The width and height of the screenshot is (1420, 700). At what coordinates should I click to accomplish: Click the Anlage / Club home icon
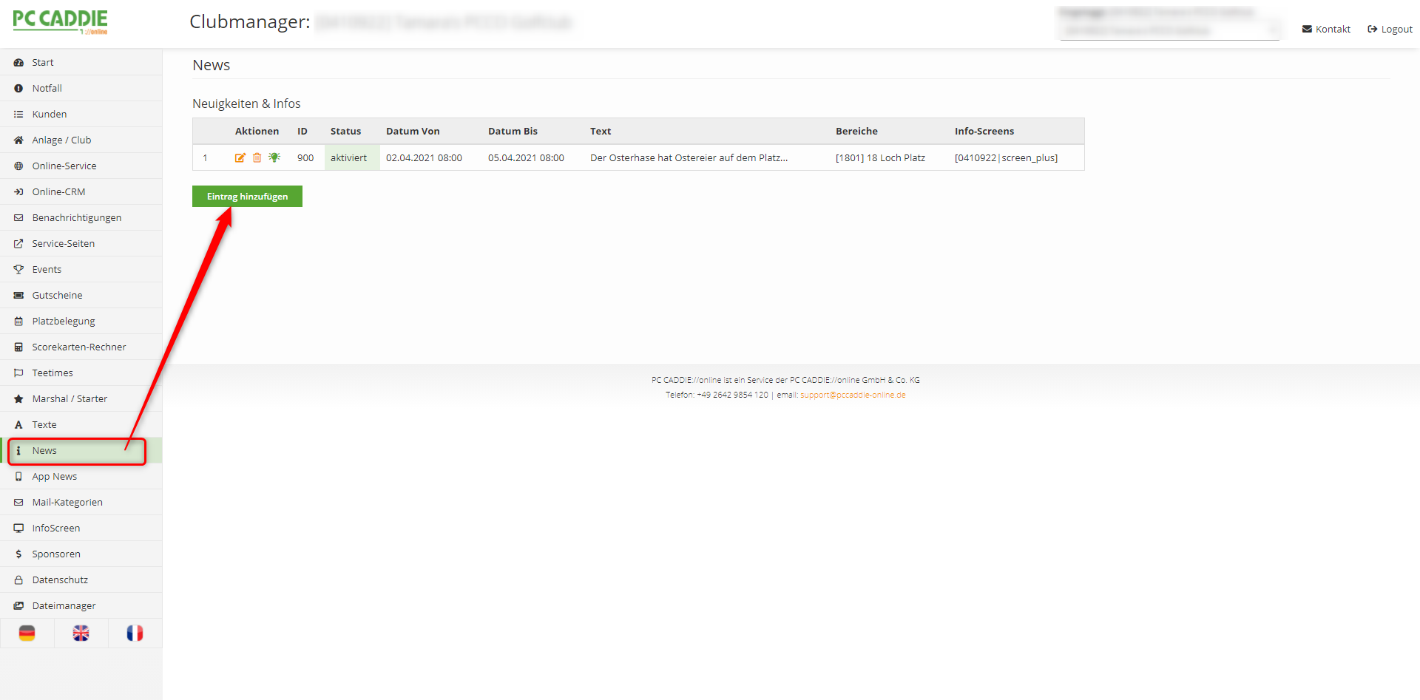(x=18, y=140)
